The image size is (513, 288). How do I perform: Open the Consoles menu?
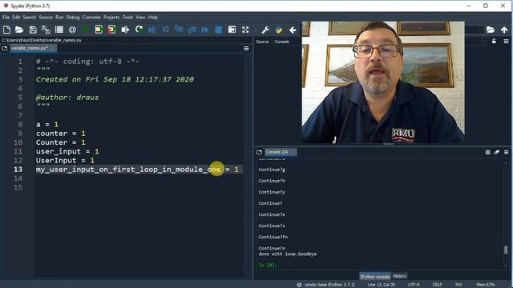coord(91,18)
